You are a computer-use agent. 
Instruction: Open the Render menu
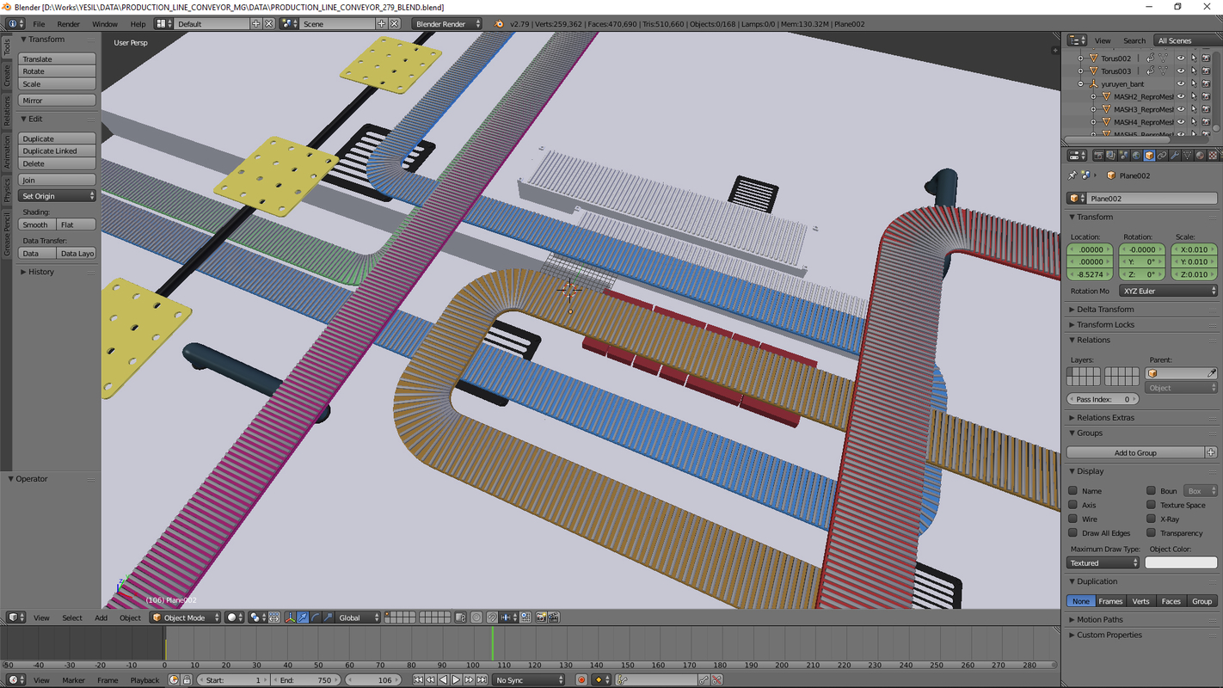click(68, 24)
